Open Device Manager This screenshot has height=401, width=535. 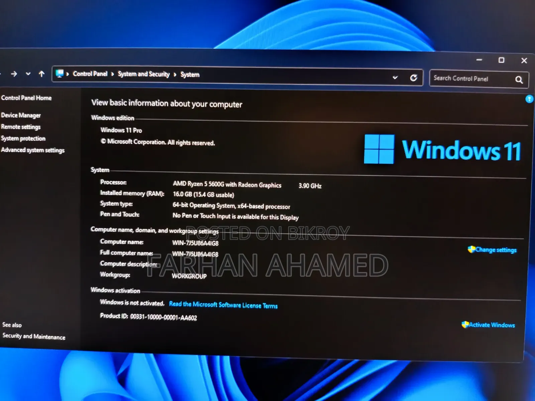click(x=21, y=115)
